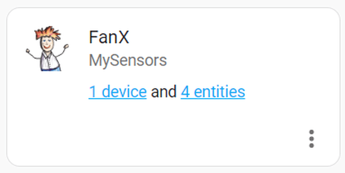The width and height of the screenshot is (345, 173).
Task: Select the FanX integration card background
Action: pos(173,87)
